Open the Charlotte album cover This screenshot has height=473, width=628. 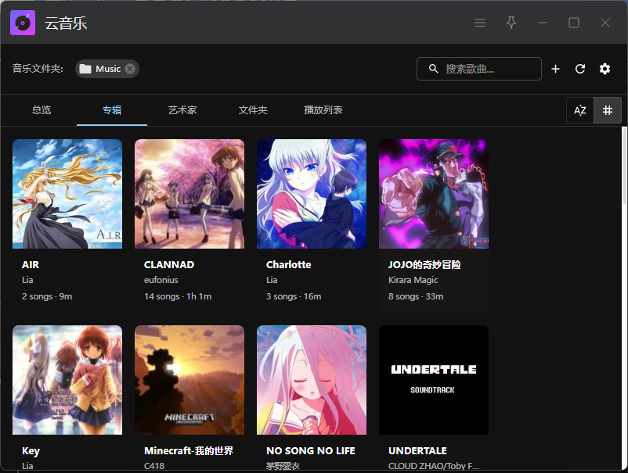coord(312,194)
